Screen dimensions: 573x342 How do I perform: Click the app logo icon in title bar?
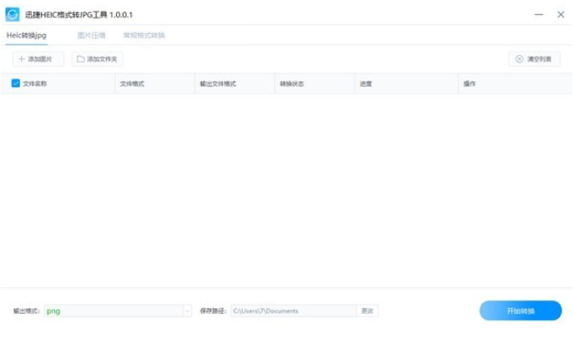[12, 14]
